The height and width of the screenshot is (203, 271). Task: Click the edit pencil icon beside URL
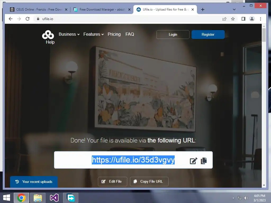[193, 161]
